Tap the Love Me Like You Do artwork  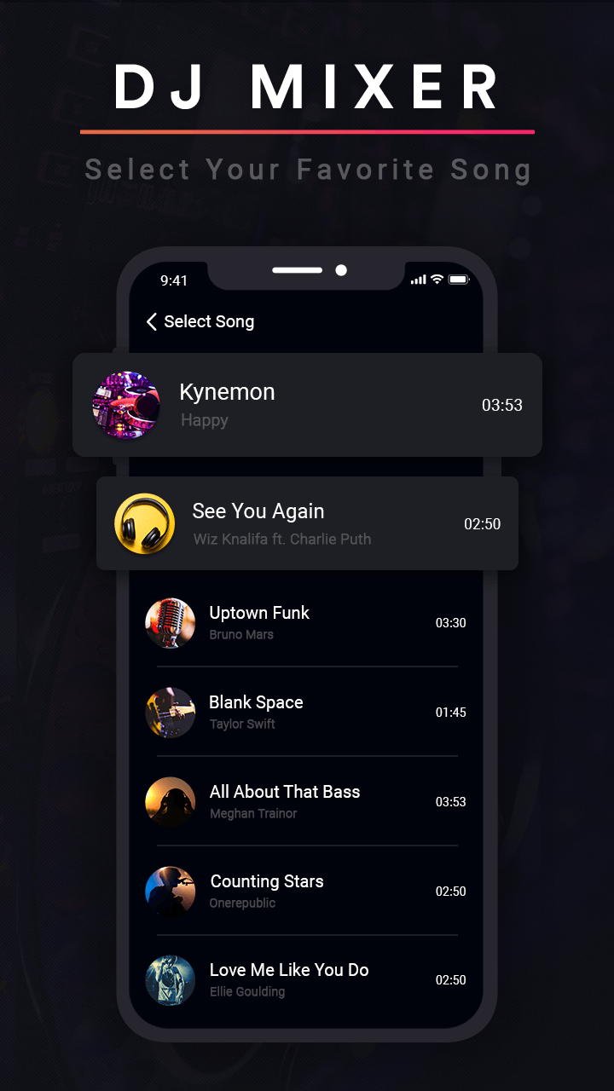pos(171,980)
